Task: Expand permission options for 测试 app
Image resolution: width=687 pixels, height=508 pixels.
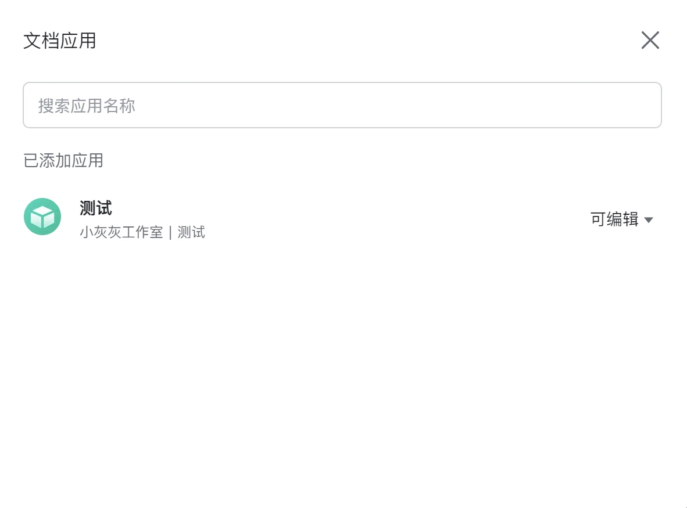Action: tap(622, 219)
